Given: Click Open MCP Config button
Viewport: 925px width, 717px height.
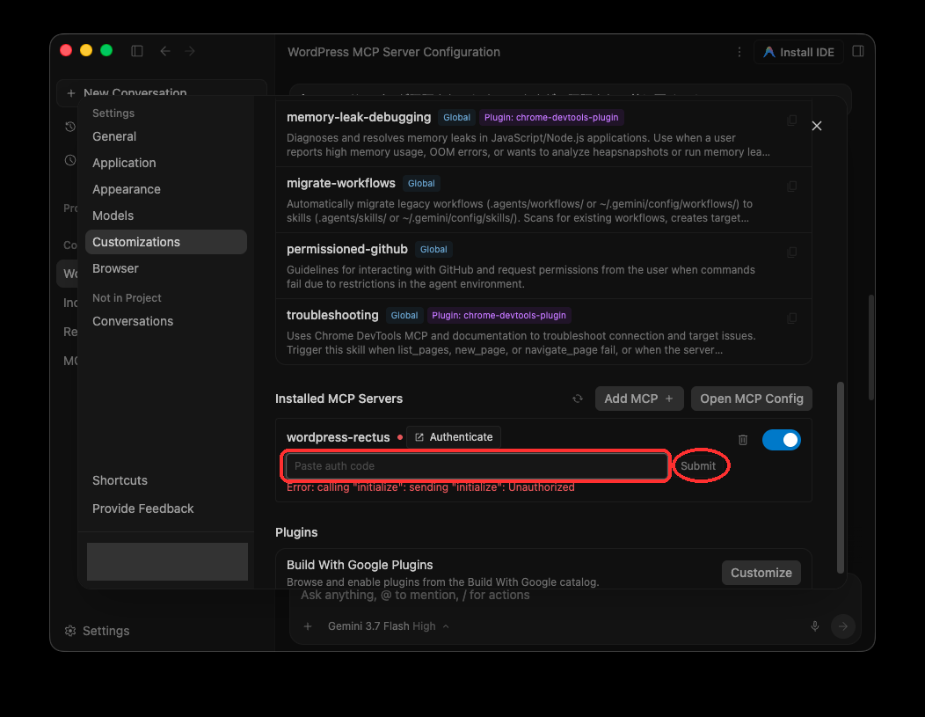Looking at the screenshot, I should pos(751,399).
